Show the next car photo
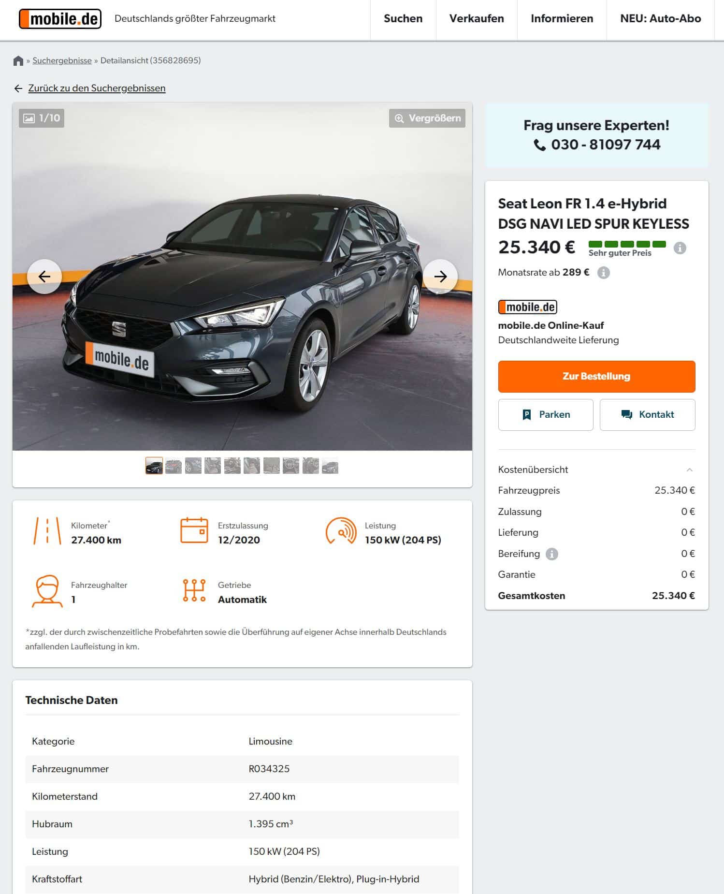The image size is (724, 894). (440, 277)
